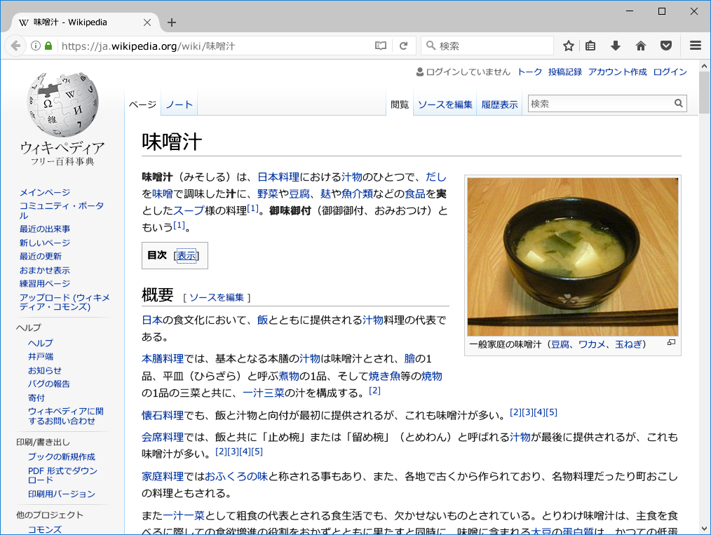This screenshot has width=711, height=535.
Task: Reload the page with the refresh icon
Action: pyautogui.click(x=404, y=46)
